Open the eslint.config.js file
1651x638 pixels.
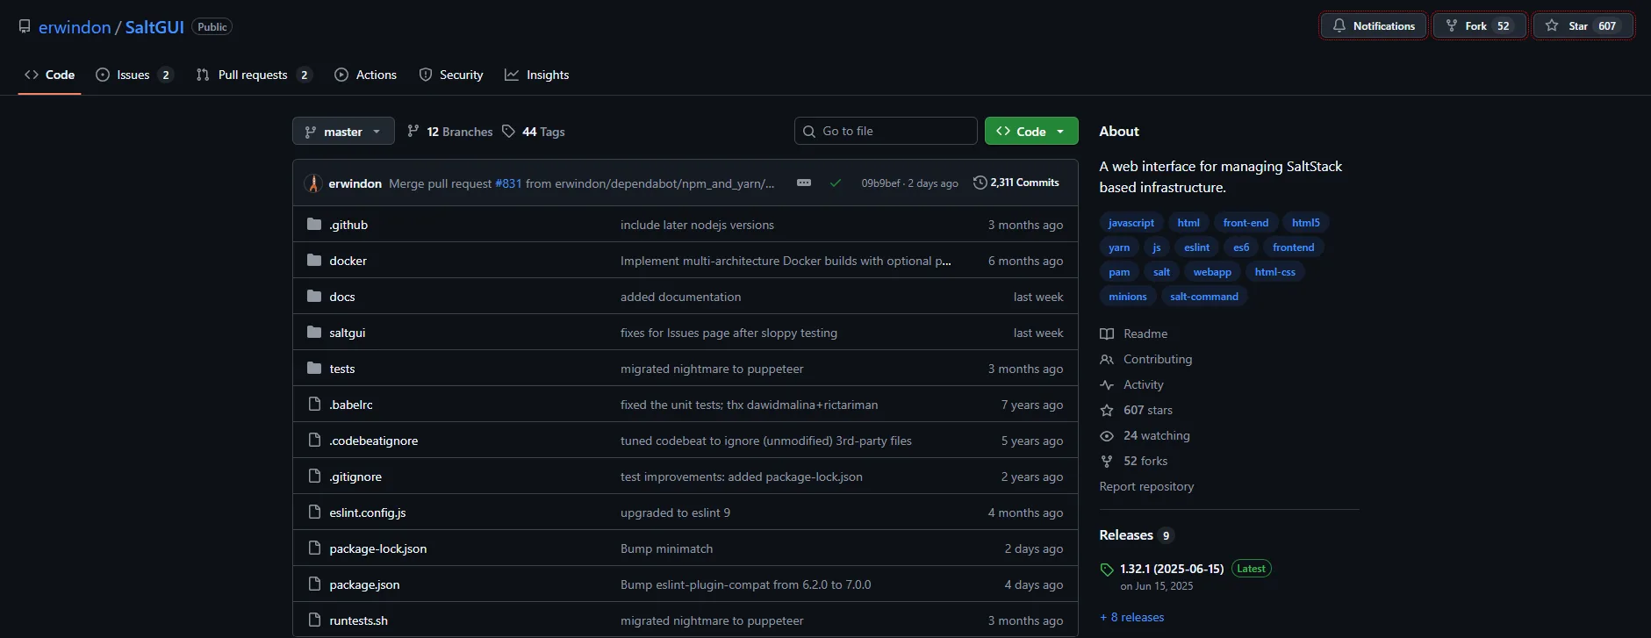click(367, 513)
